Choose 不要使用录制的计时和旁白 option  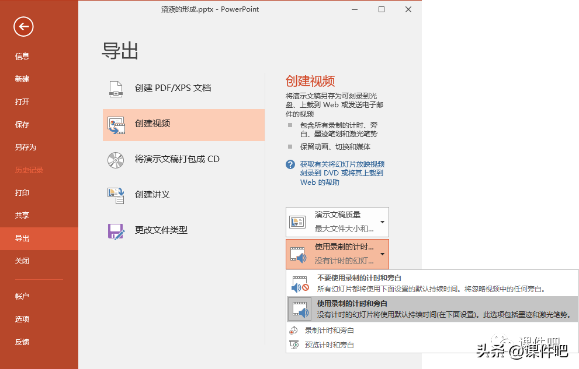pyautogui.click(x=432, y=283)
